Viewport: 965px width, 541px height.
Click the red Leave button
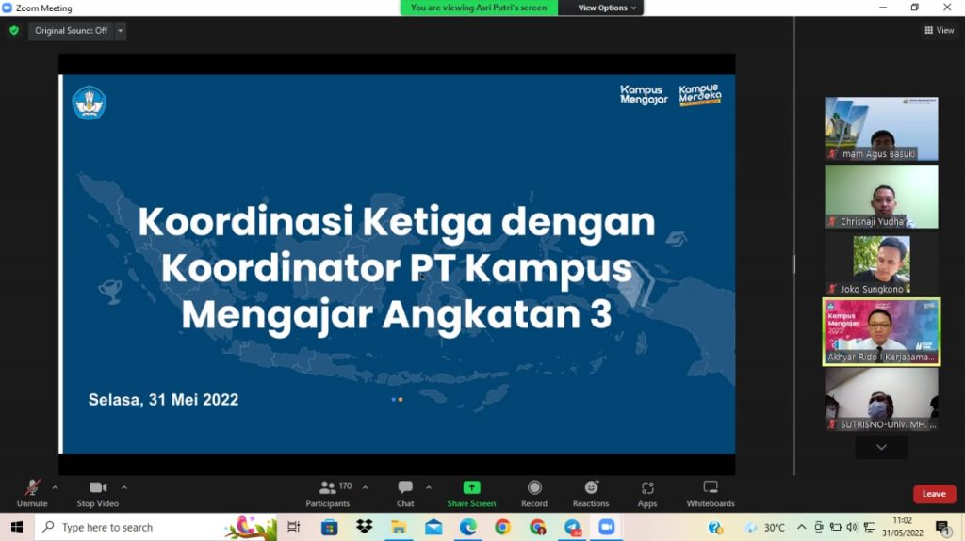(934, 494)
